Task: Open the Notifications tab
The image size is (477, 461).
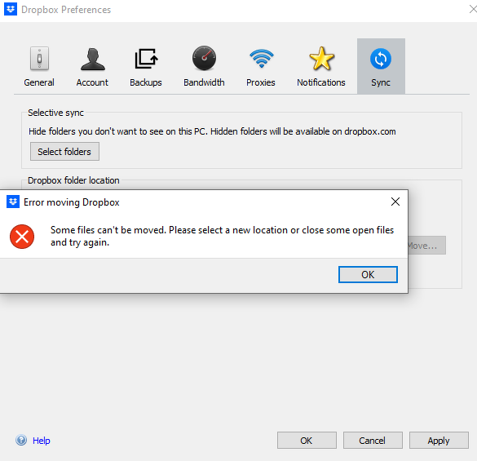Action: coord(321,67)
